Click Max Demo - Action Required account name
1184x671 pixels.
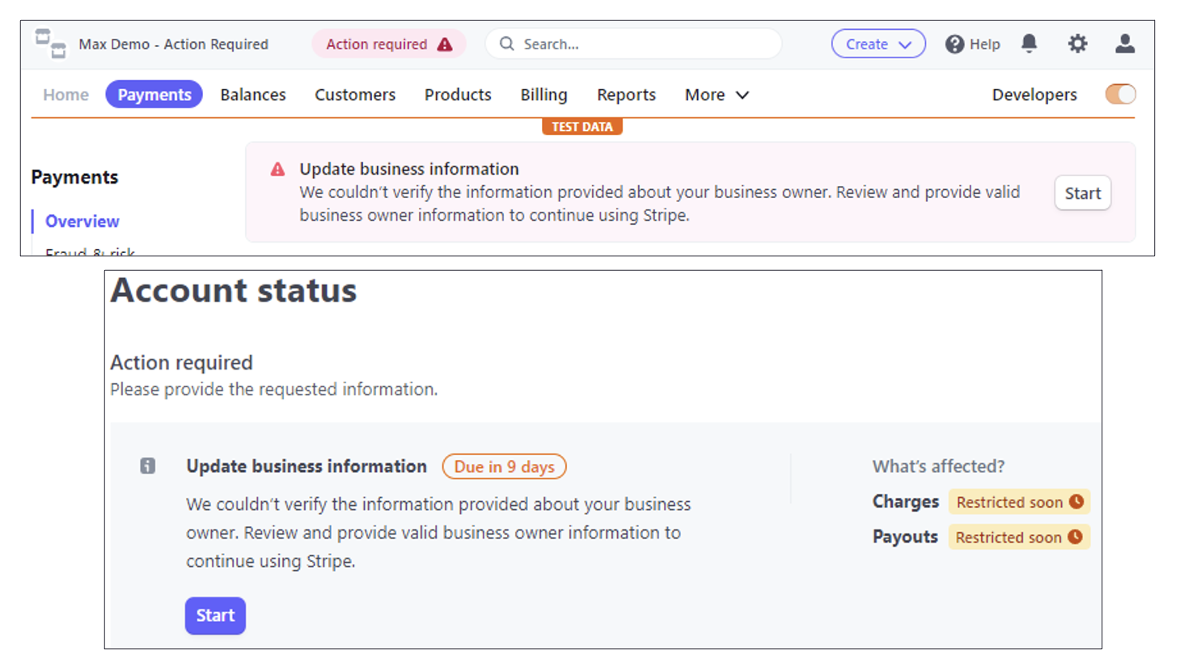point(173,44)
